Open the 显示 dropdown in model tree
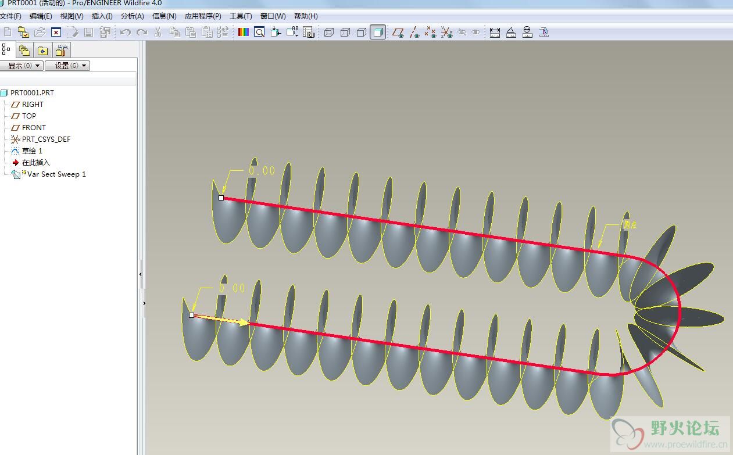Screen dimensions: 733x455 coord(22,66)
